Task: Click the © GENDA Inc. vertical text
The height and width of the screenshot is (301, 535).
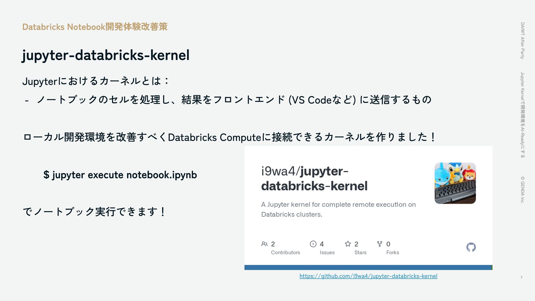Action: click(522, 190)
